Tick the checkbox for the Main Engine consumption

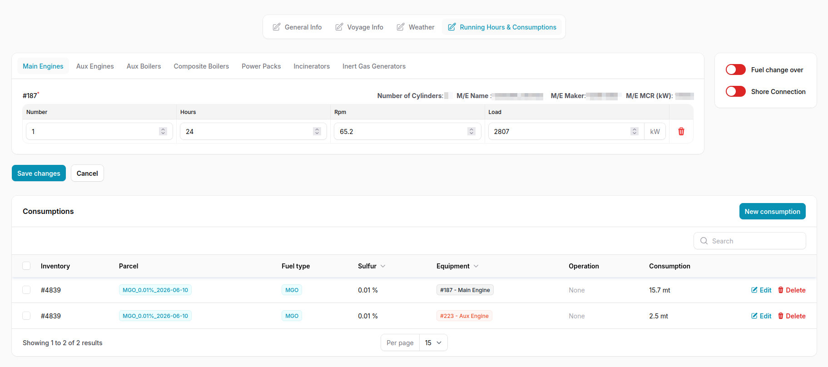[26, 290]
